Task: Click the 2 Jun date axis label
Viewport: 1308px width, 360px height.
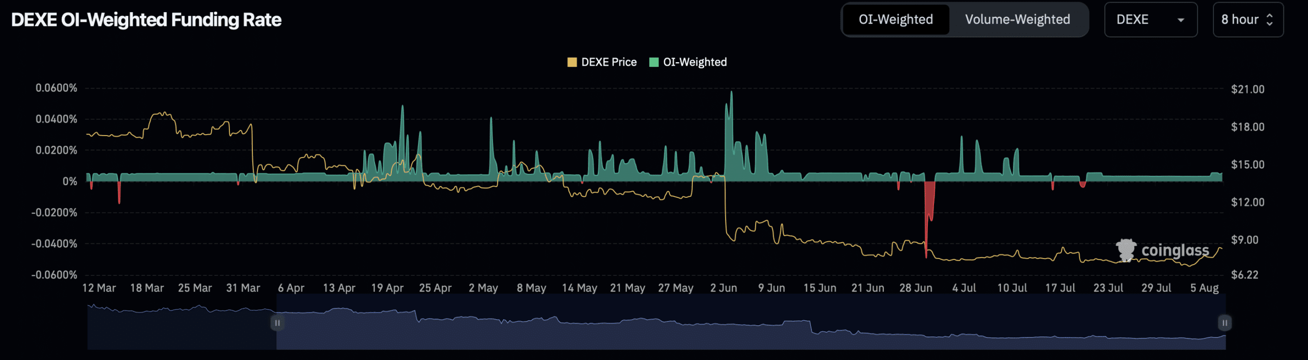Action: coord(723,288)
